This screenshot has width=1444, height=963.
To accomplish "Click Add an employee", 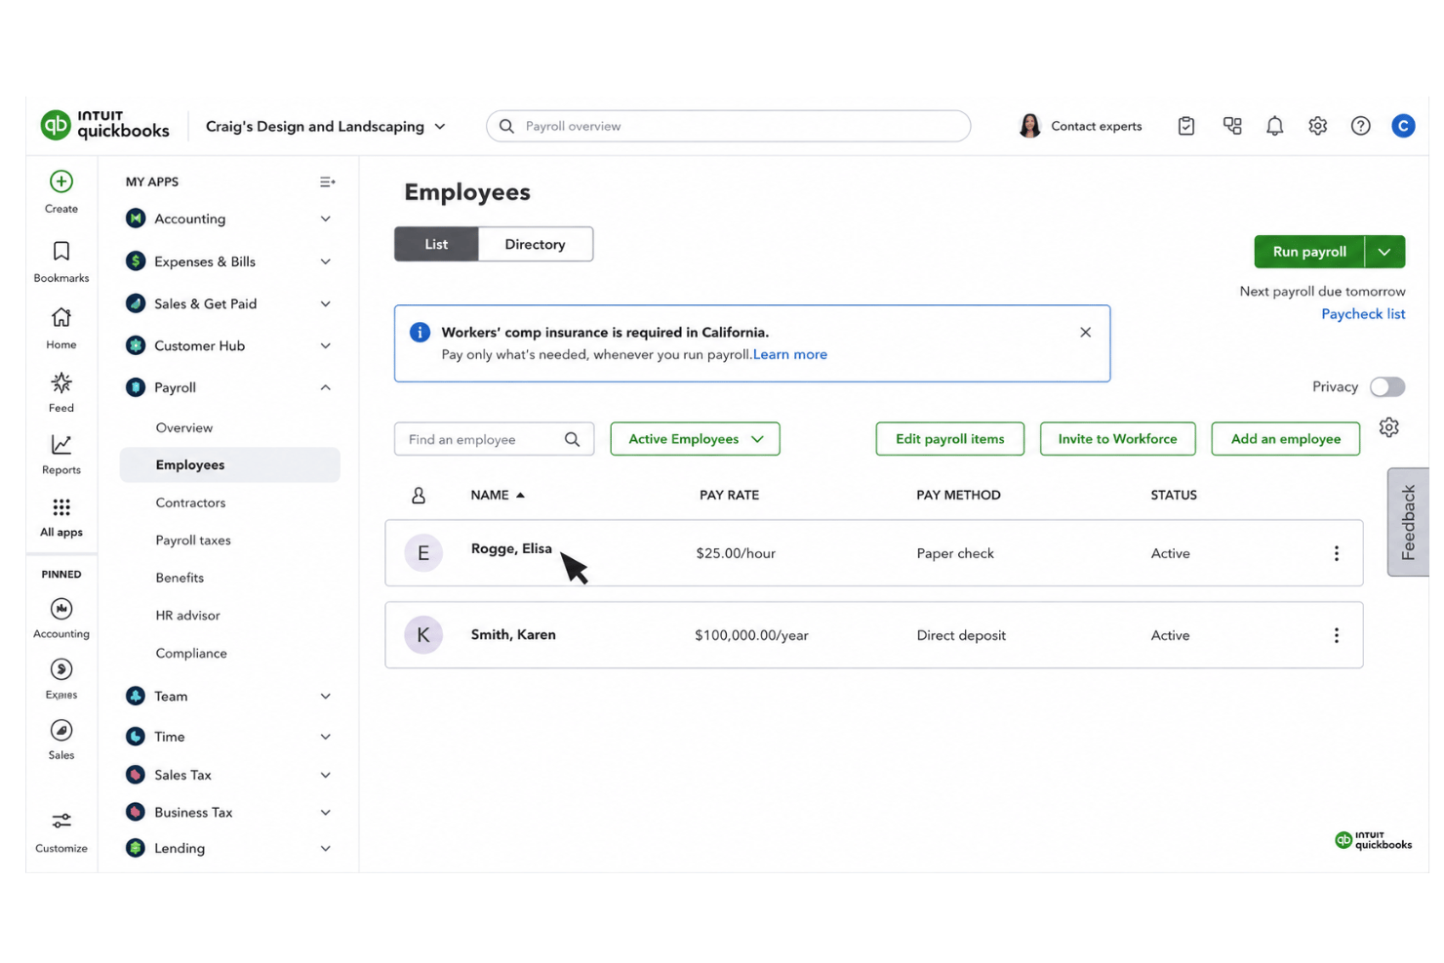I will pyautogui.click(x=1286, y=439).
